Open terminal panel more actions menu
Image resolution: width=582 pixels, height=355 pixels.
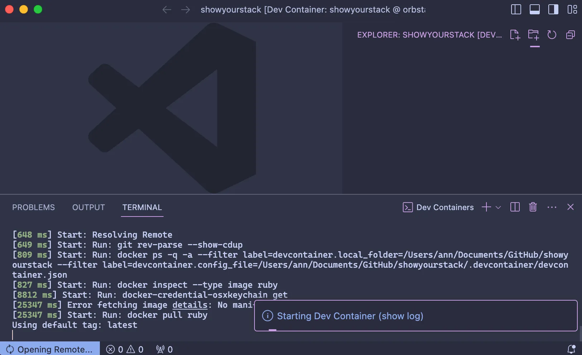click(552, 207)
